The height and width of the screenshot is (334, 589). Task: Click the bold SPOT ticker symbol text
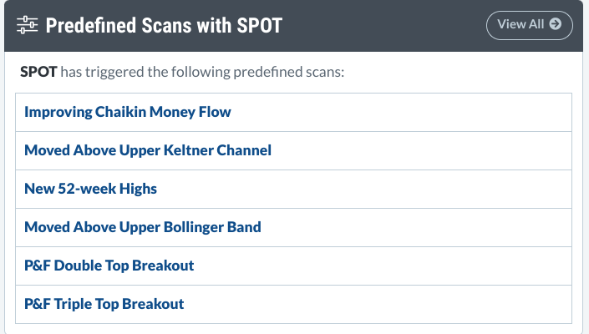(x=38, y=72)
